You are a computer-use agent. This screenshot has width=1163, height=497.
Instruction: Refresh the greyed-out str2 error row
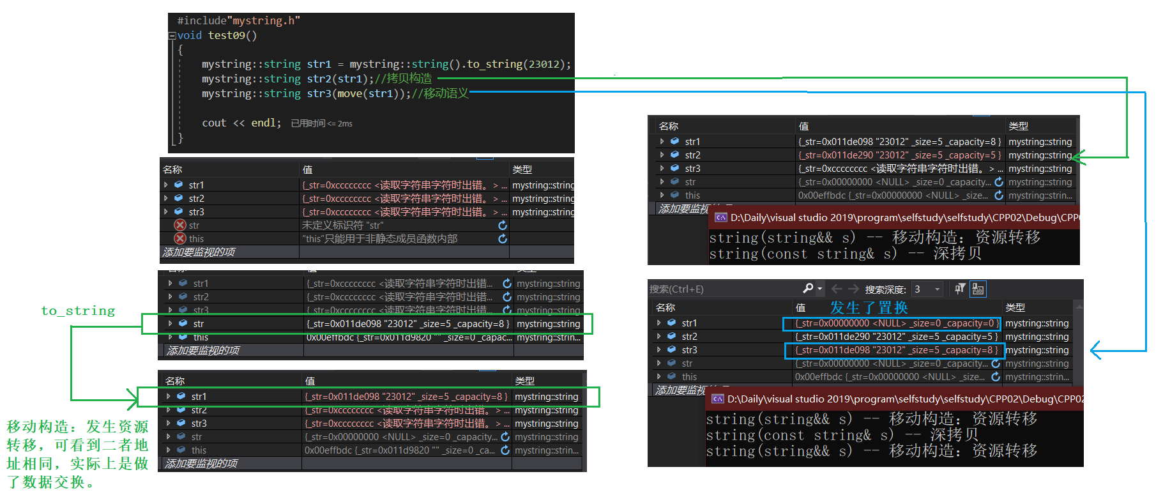pyautogui.click(x=507, y=296)
